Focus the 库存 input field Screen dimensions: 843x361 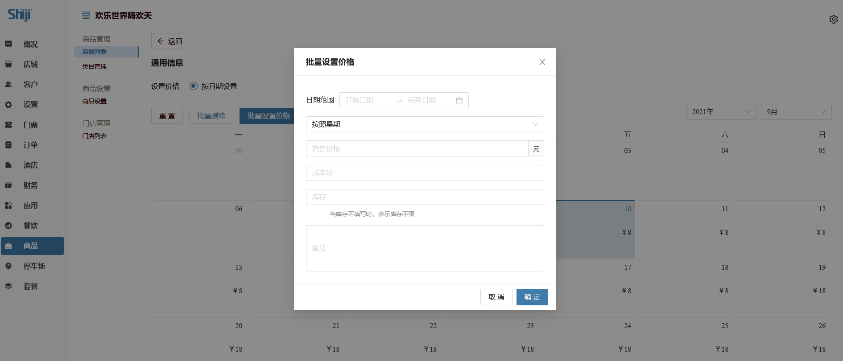(425, 197)
